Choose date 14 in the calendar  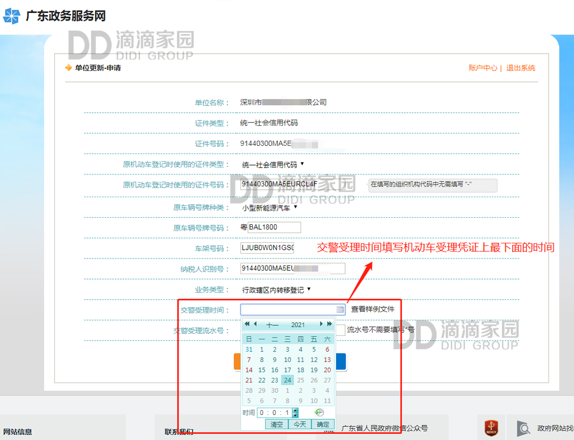[249, 370]
